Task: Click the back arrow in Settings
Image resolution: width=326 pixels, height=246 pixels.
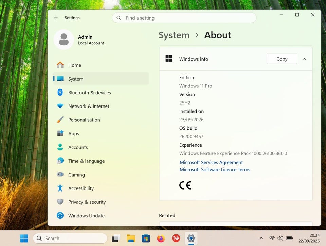Action: click(56, 18)
